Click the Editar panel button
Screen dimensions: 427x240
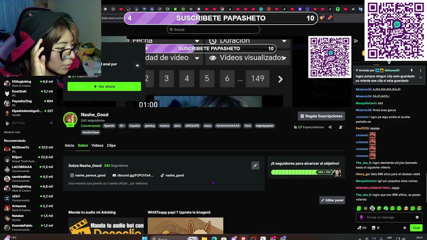tap(332, 200)
